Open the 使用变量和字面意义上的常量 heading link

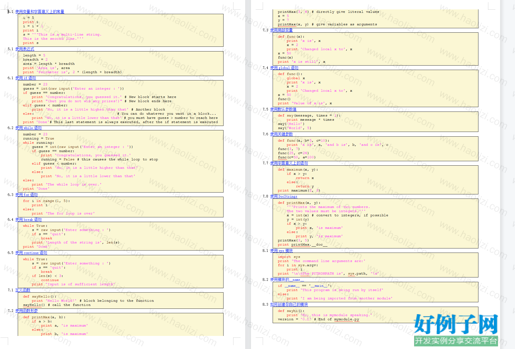40,11
